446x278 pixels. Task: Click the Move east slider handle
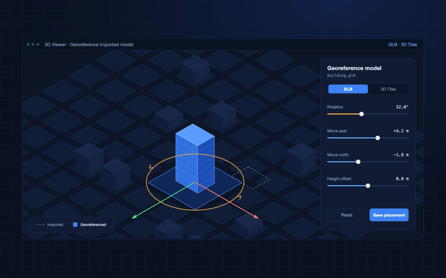378,138
